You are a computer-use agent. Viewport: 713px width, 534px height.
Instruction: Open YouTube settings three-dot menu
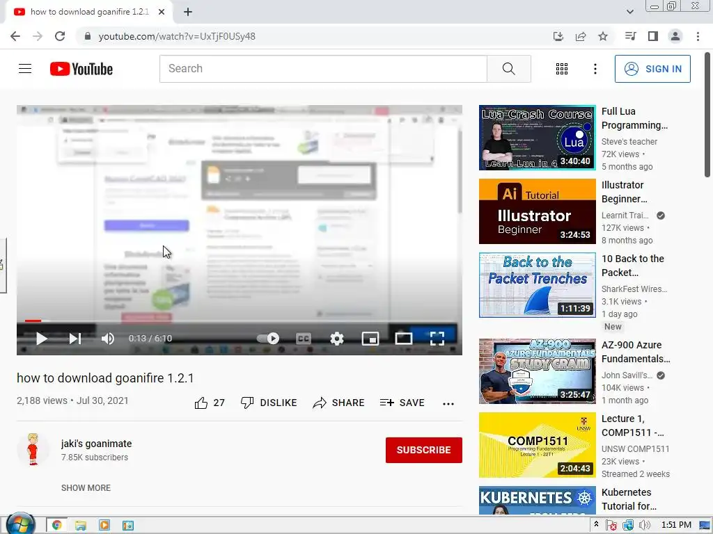(595, 69)
